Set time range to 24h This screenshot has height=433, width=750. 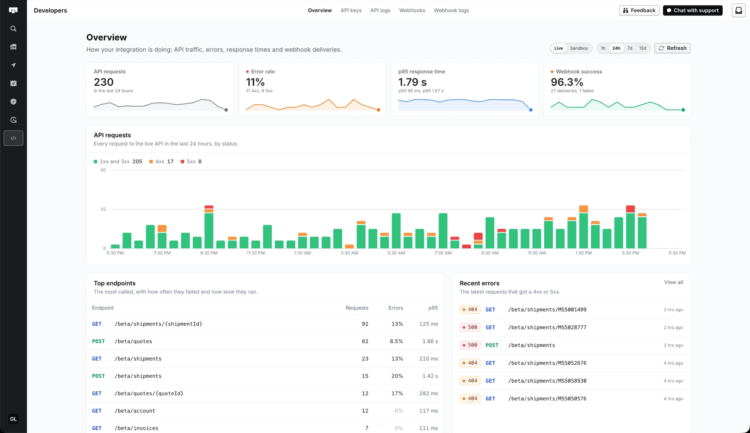tap(616, 48)
